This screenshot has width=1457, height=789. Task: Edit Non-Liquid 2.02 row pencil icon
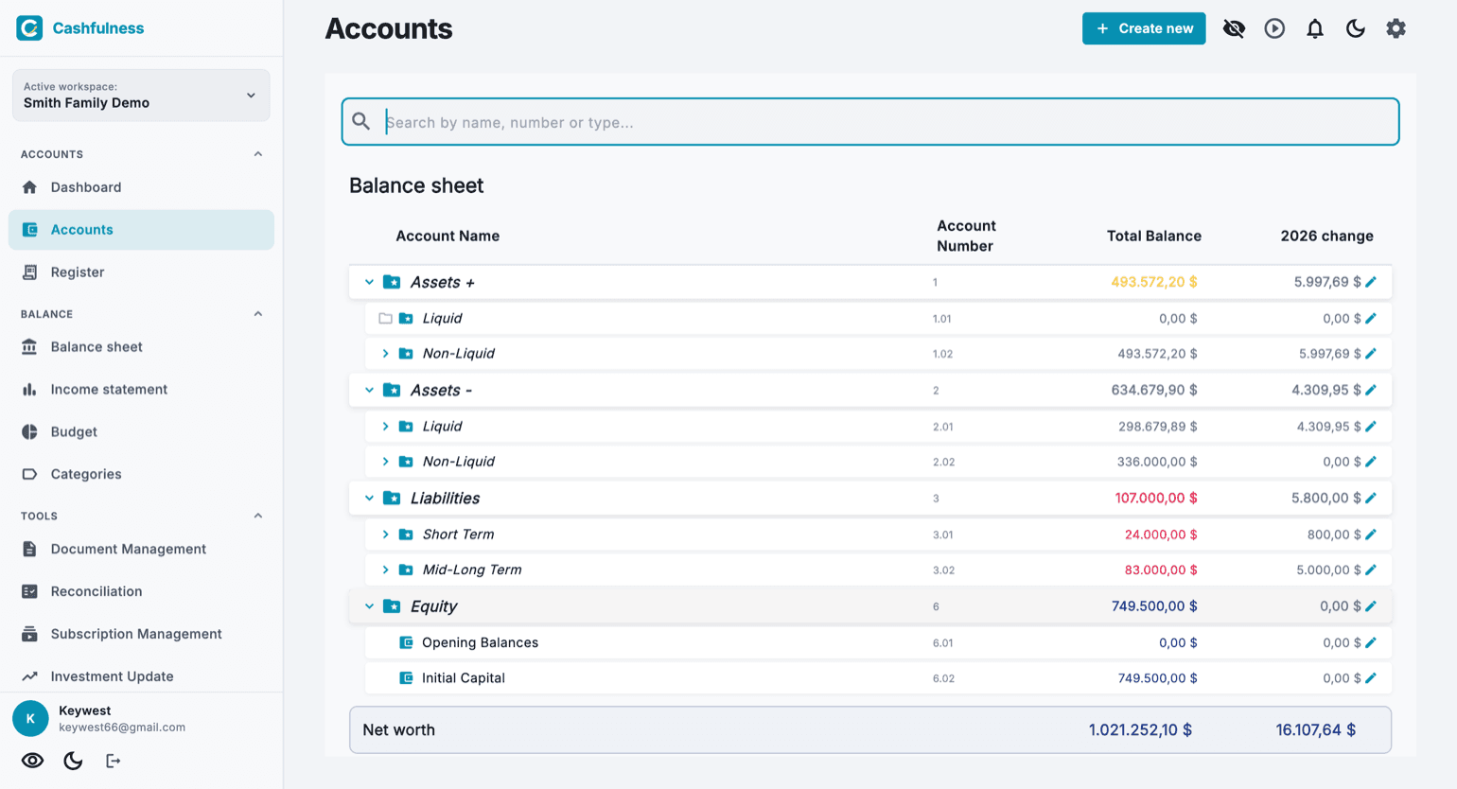1371,462
